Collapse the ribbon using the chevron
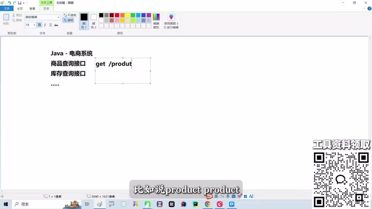 tap(364, 9)
